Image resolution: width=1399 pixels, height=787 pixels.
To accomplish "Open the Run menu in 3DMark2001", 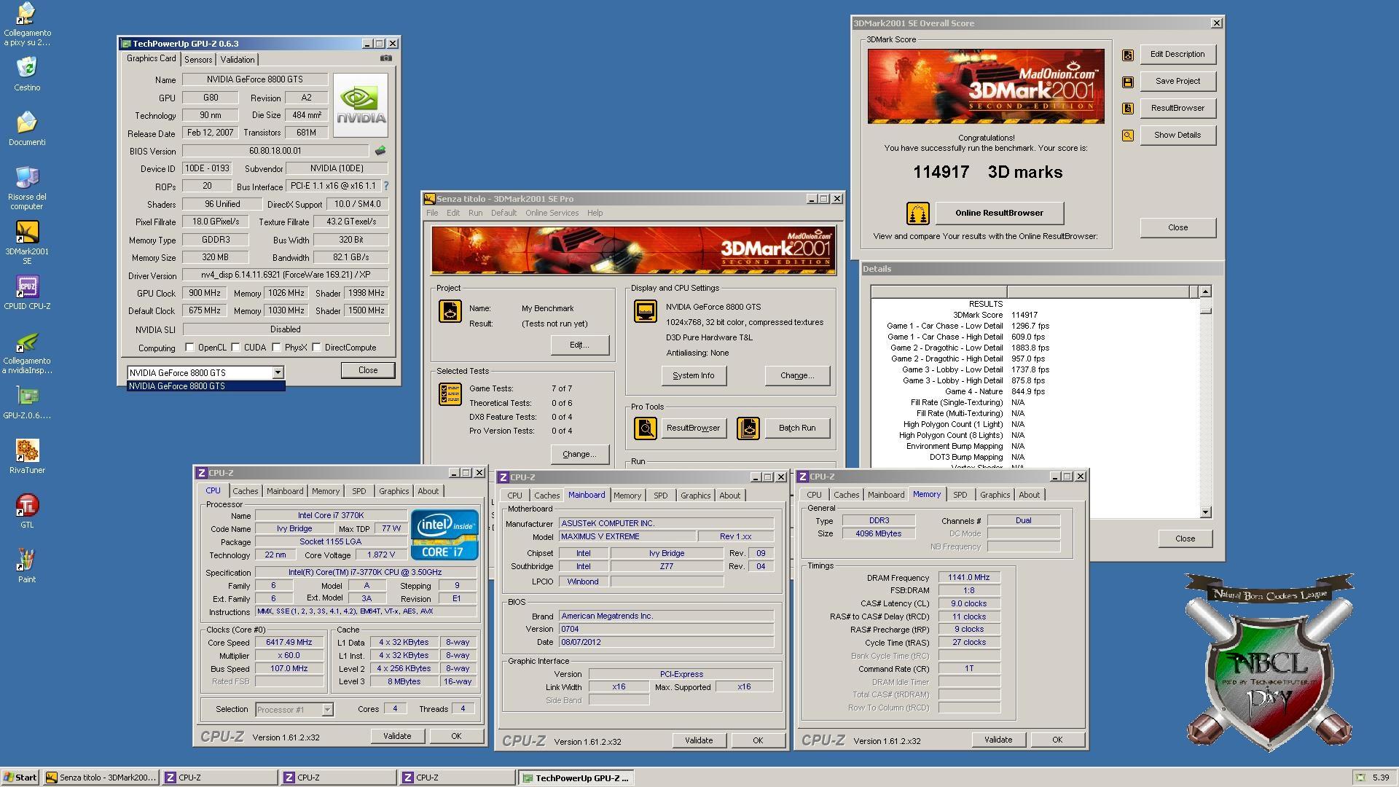I will [x=475, y=213].
